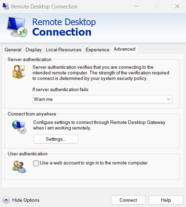Minimize the Remote Desktop Connection window
The height and width of the screenshot is (207, 186).
pyautogui.click(x=136, y=6)
